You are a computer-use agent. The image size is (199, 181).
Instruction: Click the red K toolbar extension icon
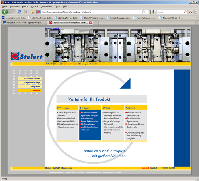191,12
